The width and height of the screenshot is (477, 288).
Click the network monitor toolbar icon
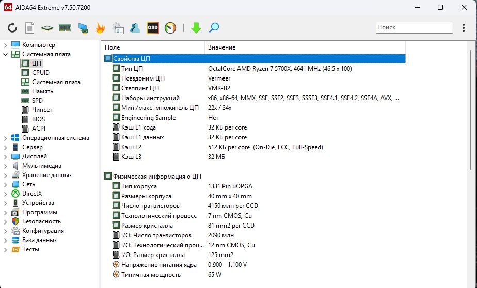click(x=83, y=28)
